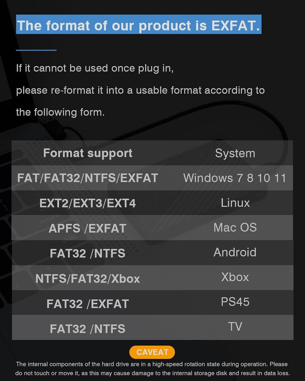The width and height of the screenshot is (305, 381).
Task: Click the Linux system cell
Action: point(235,203)
